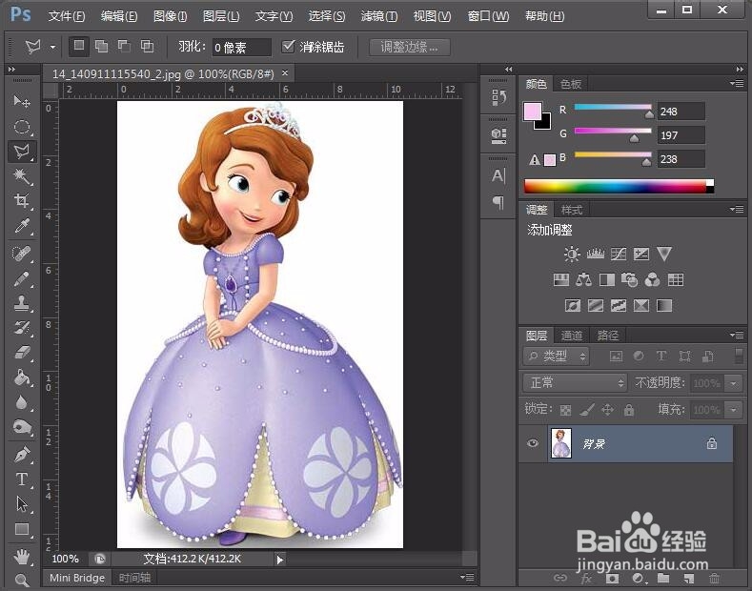Screen dimensions: 752x591
Task: Select the Polygonal Lasso tool in toolbox
Action: [x=22, y=152]
